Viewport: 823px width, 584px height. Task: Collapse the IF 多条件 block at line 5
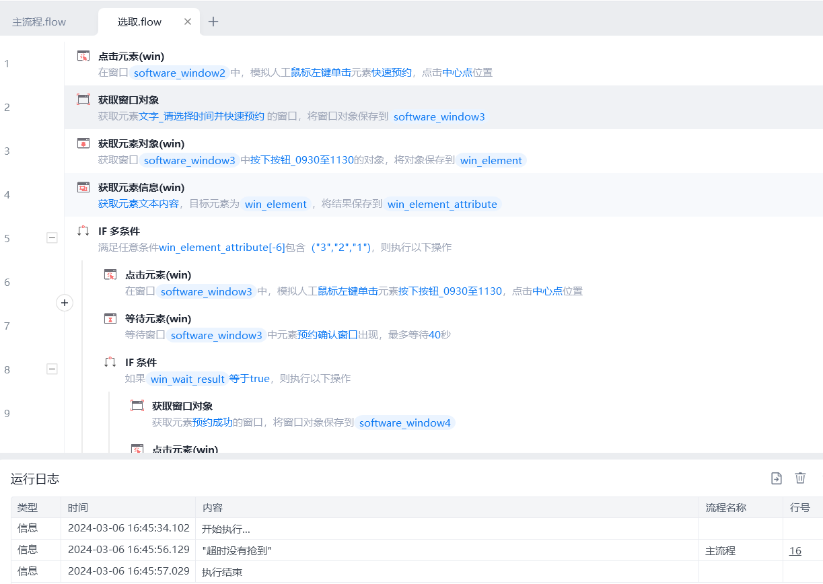tap(52, 238)
